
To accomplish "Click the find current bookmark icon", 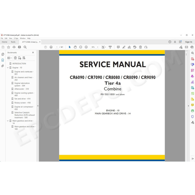I will point(24,58).
